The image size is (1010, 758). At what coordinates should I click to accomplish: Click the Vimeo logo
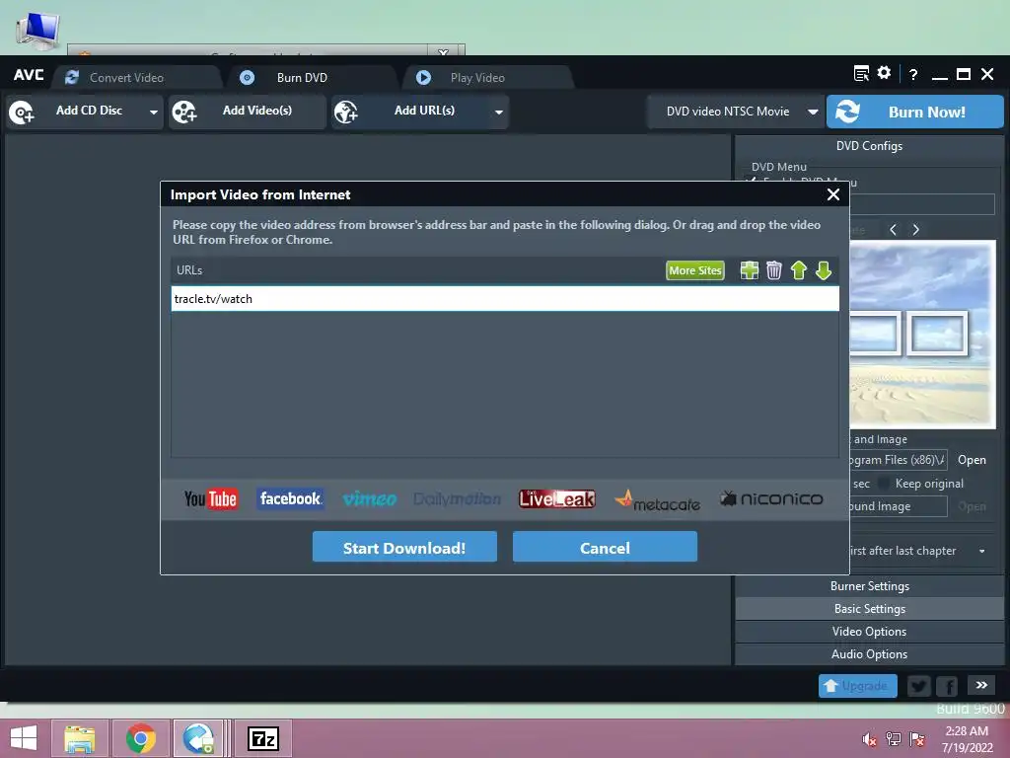point(369,498)
